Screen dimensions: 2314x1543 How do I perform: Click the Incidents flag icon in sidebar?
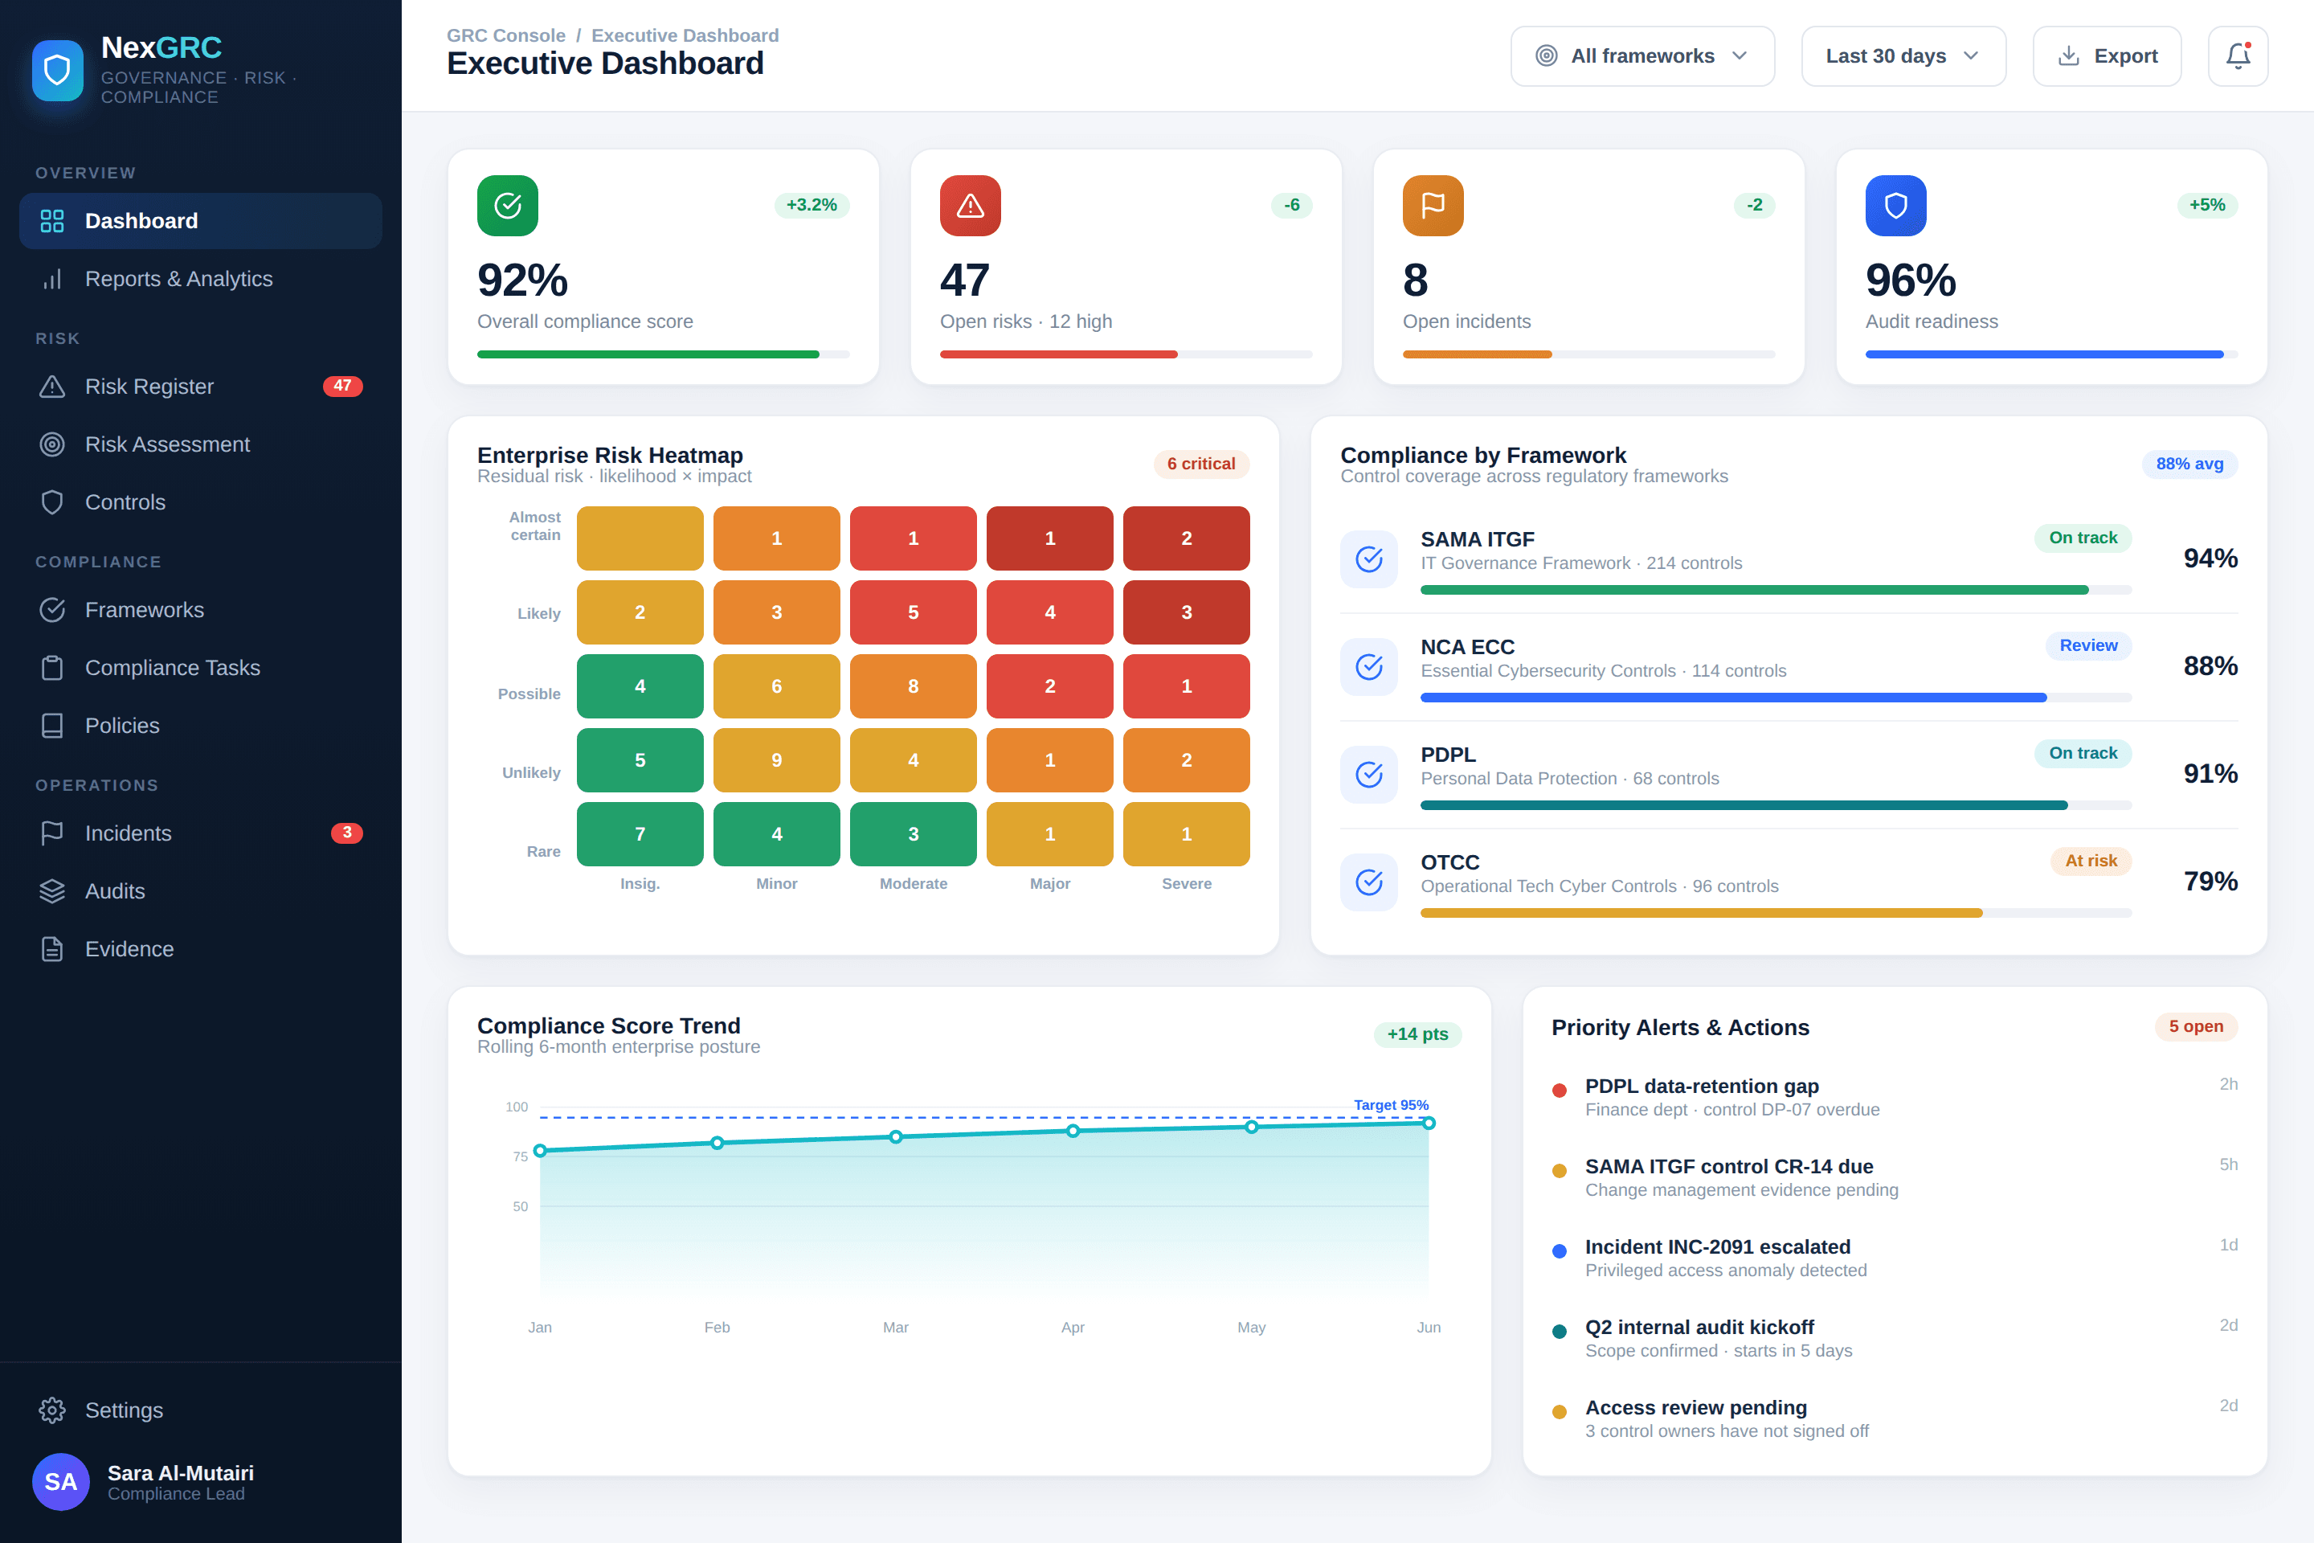click(x=52, y=833)
